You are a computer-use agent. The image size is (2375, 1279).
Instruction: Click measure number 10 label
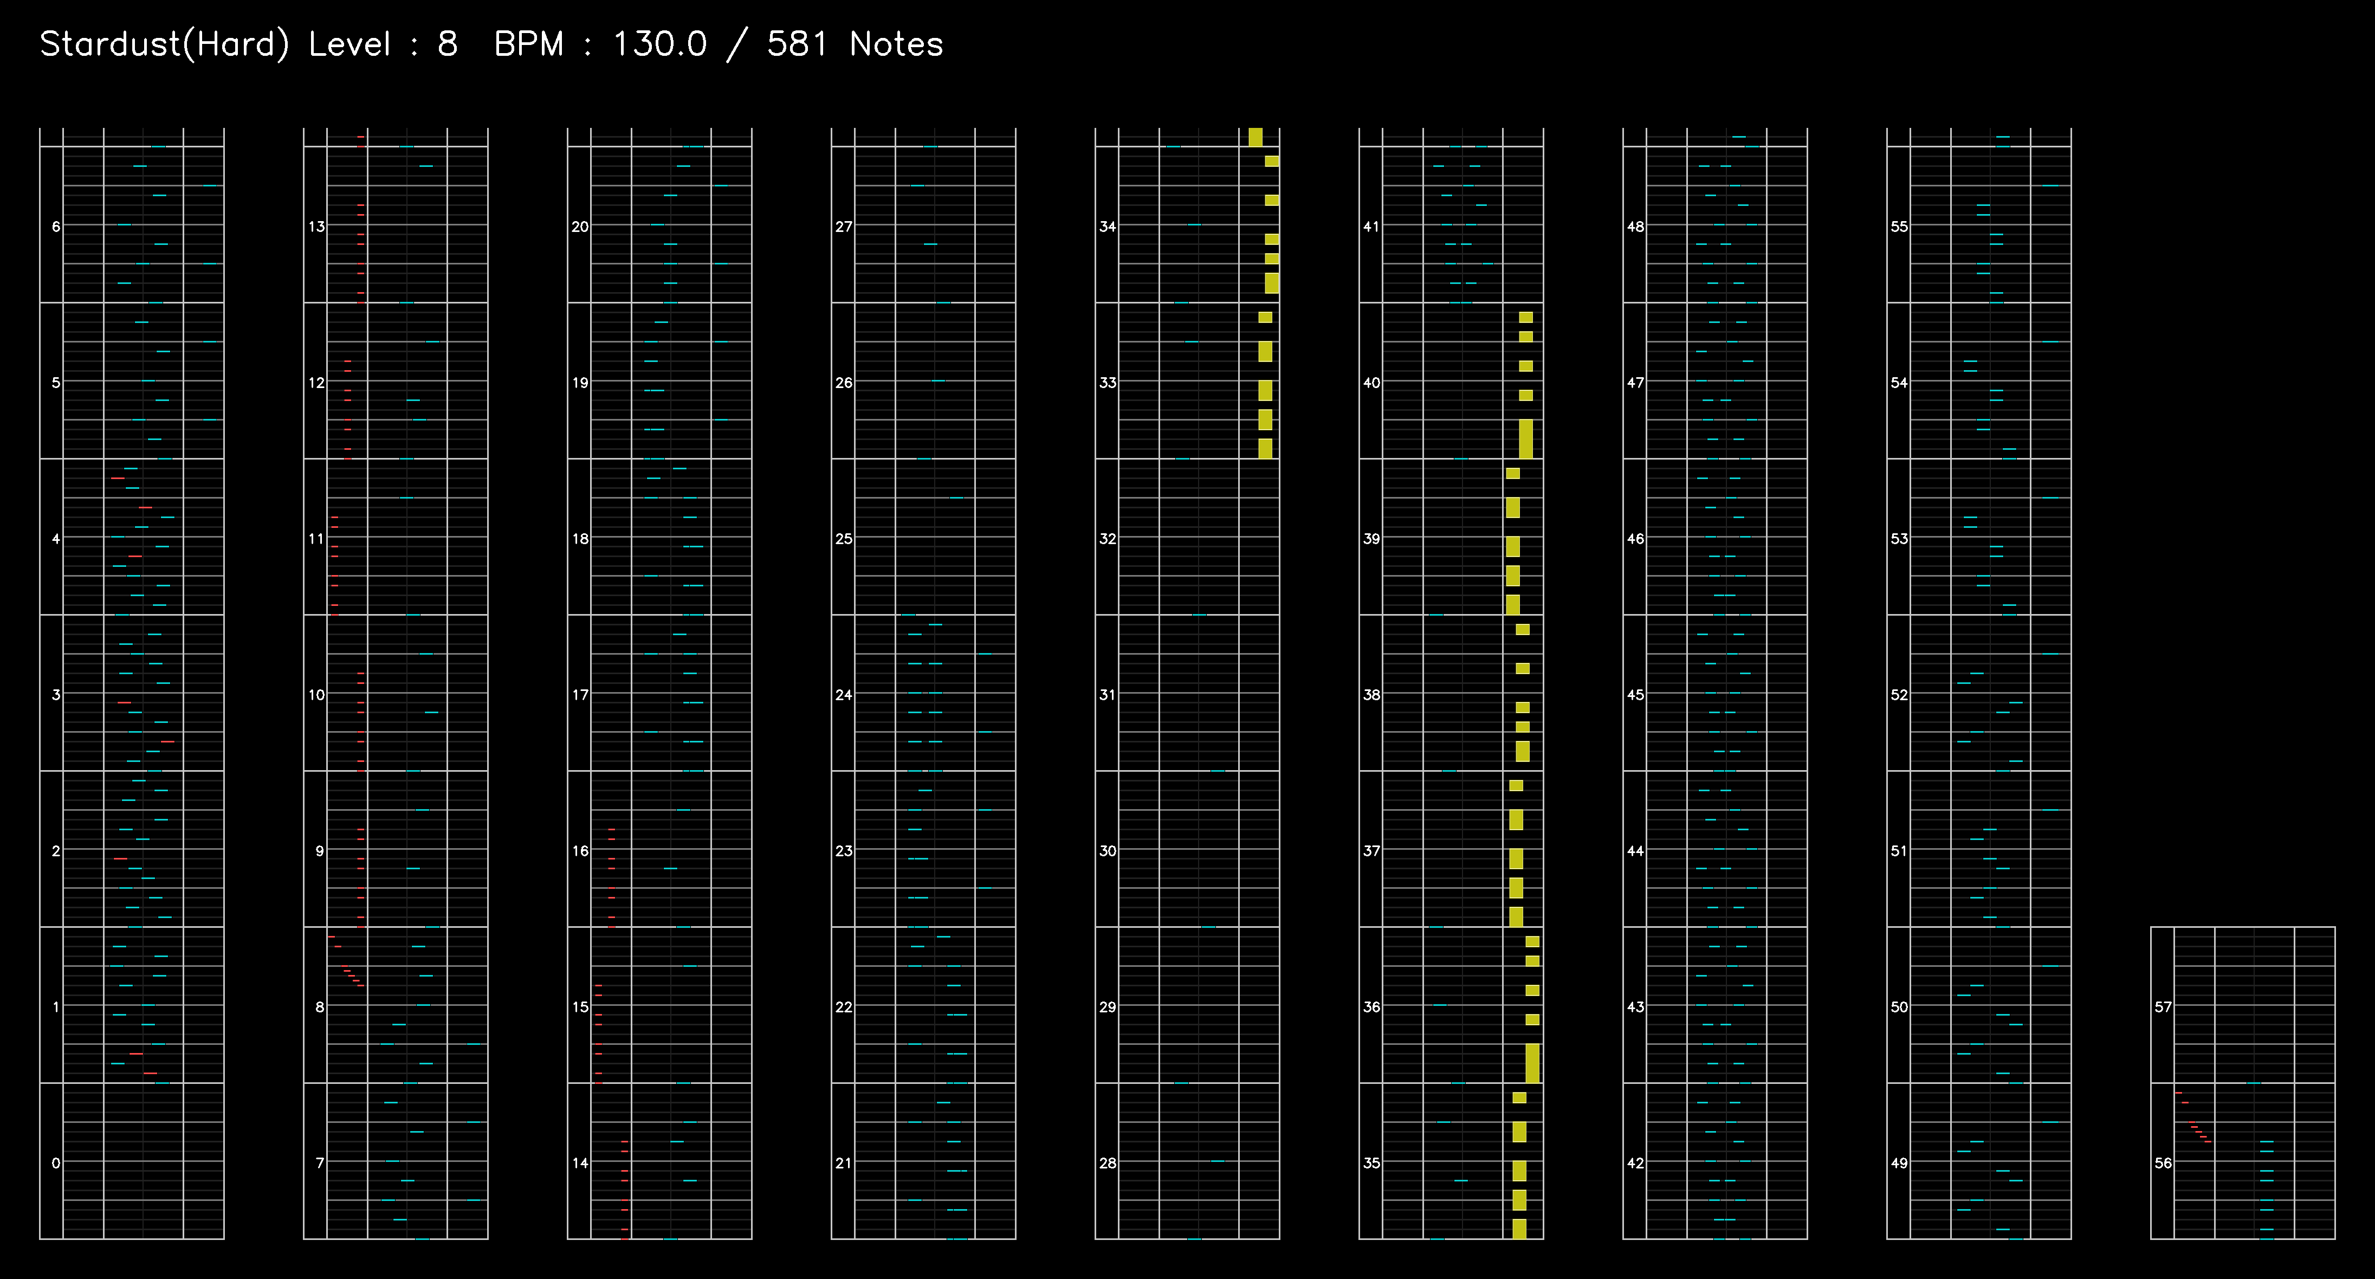316,694
